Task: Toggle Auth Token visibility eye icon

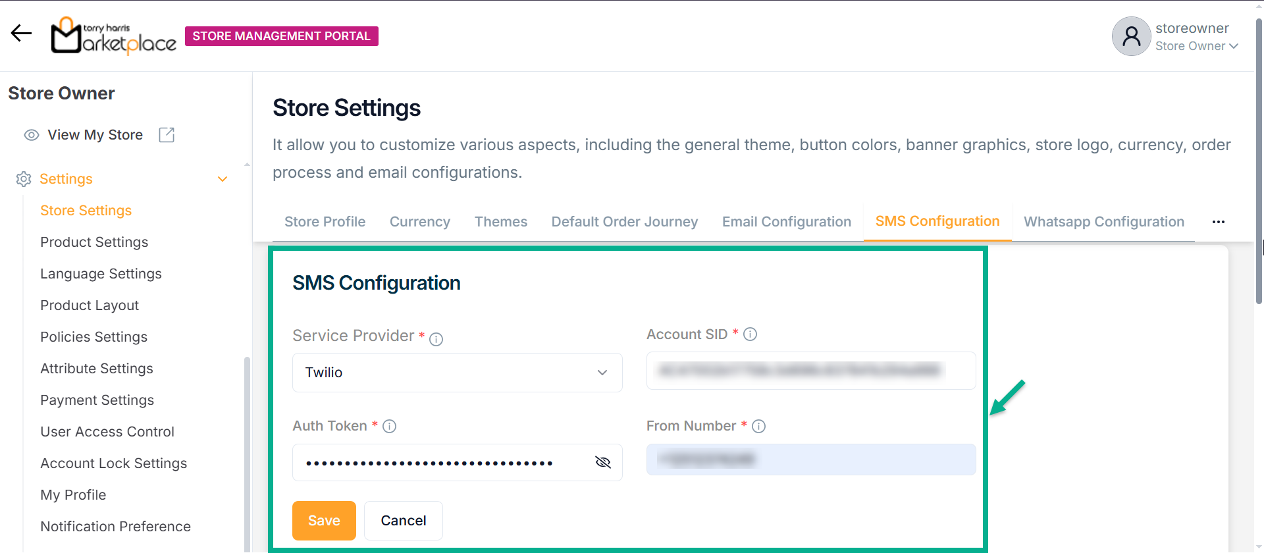Action: coord(602,462)
